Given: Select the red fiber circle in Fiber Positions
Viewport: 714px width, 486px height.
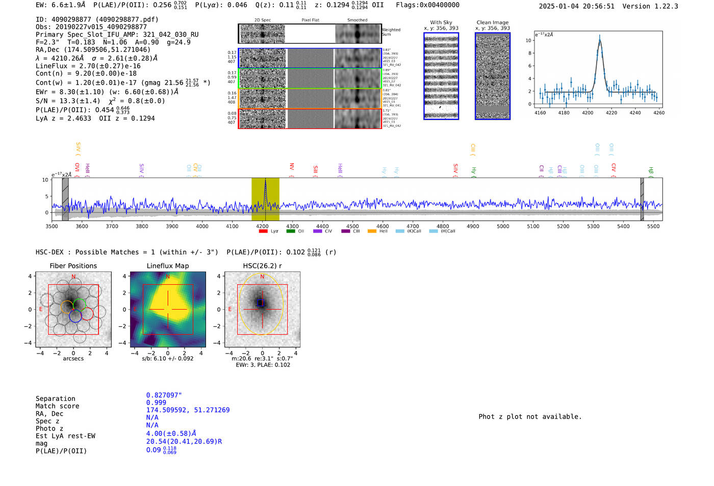Looking at the screenshot, I should click(87, 314).
